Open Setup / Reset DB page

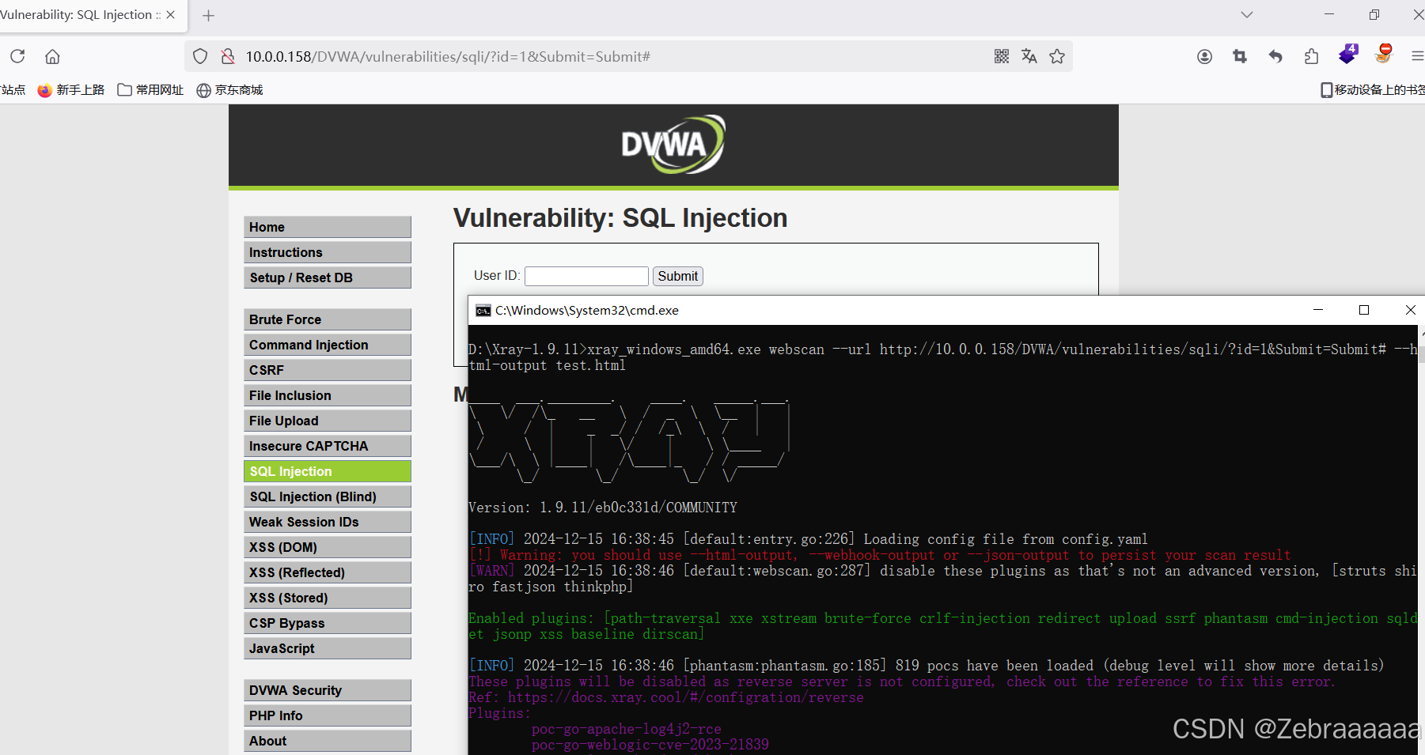pyautogui.click(x=328, y=277)
